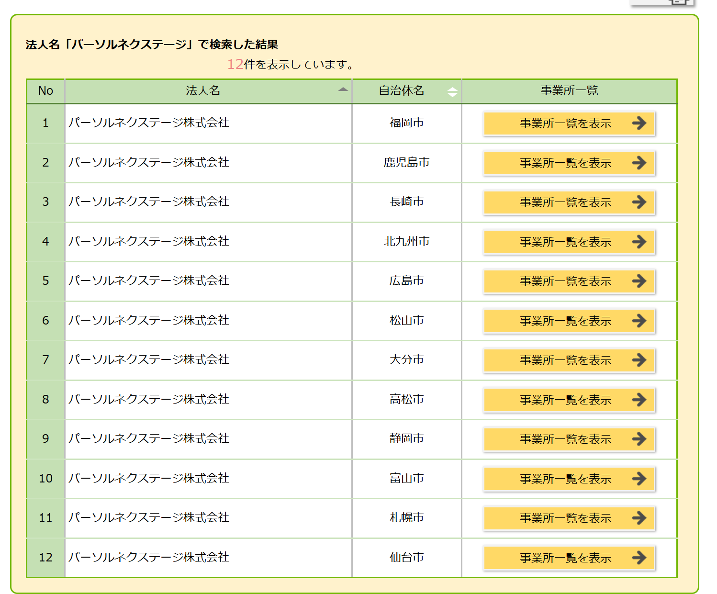Show office list for 広島市 row
Viewport: 717px width, 594px height.
569,281
